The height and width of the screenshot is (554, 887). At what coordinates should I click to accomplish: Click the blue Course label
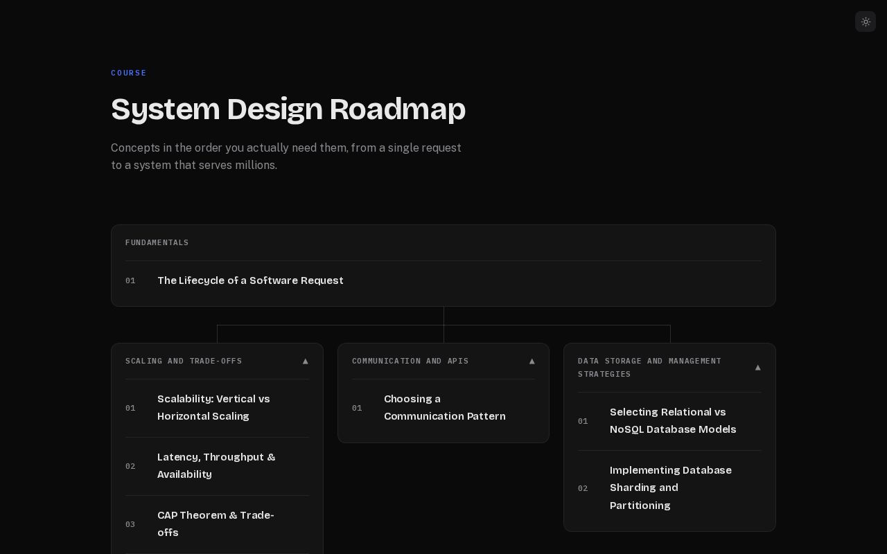pyautogui.click(x=129, y=73)
